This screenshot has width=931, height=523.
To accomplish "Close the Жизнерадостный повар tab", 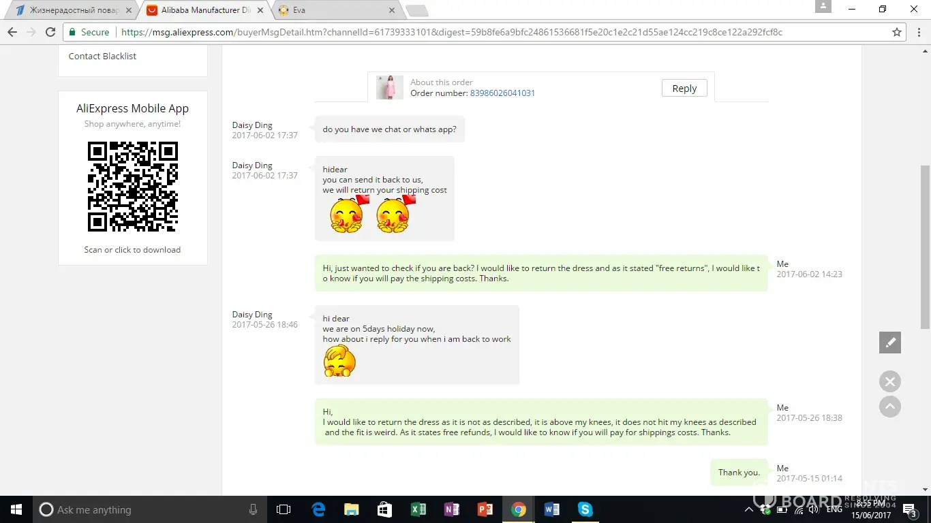I will tap(129, 10).
